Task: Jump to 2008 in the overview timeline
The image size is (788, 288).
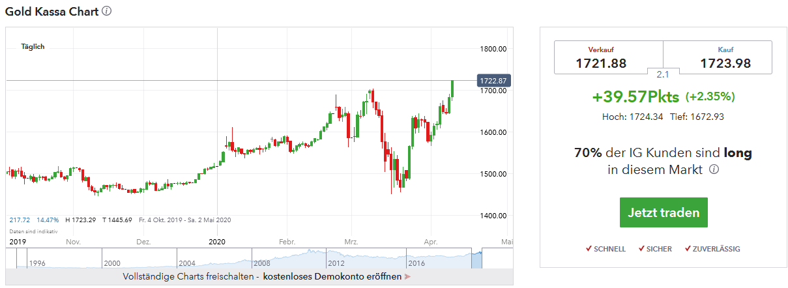Action: tap(262, 264)
